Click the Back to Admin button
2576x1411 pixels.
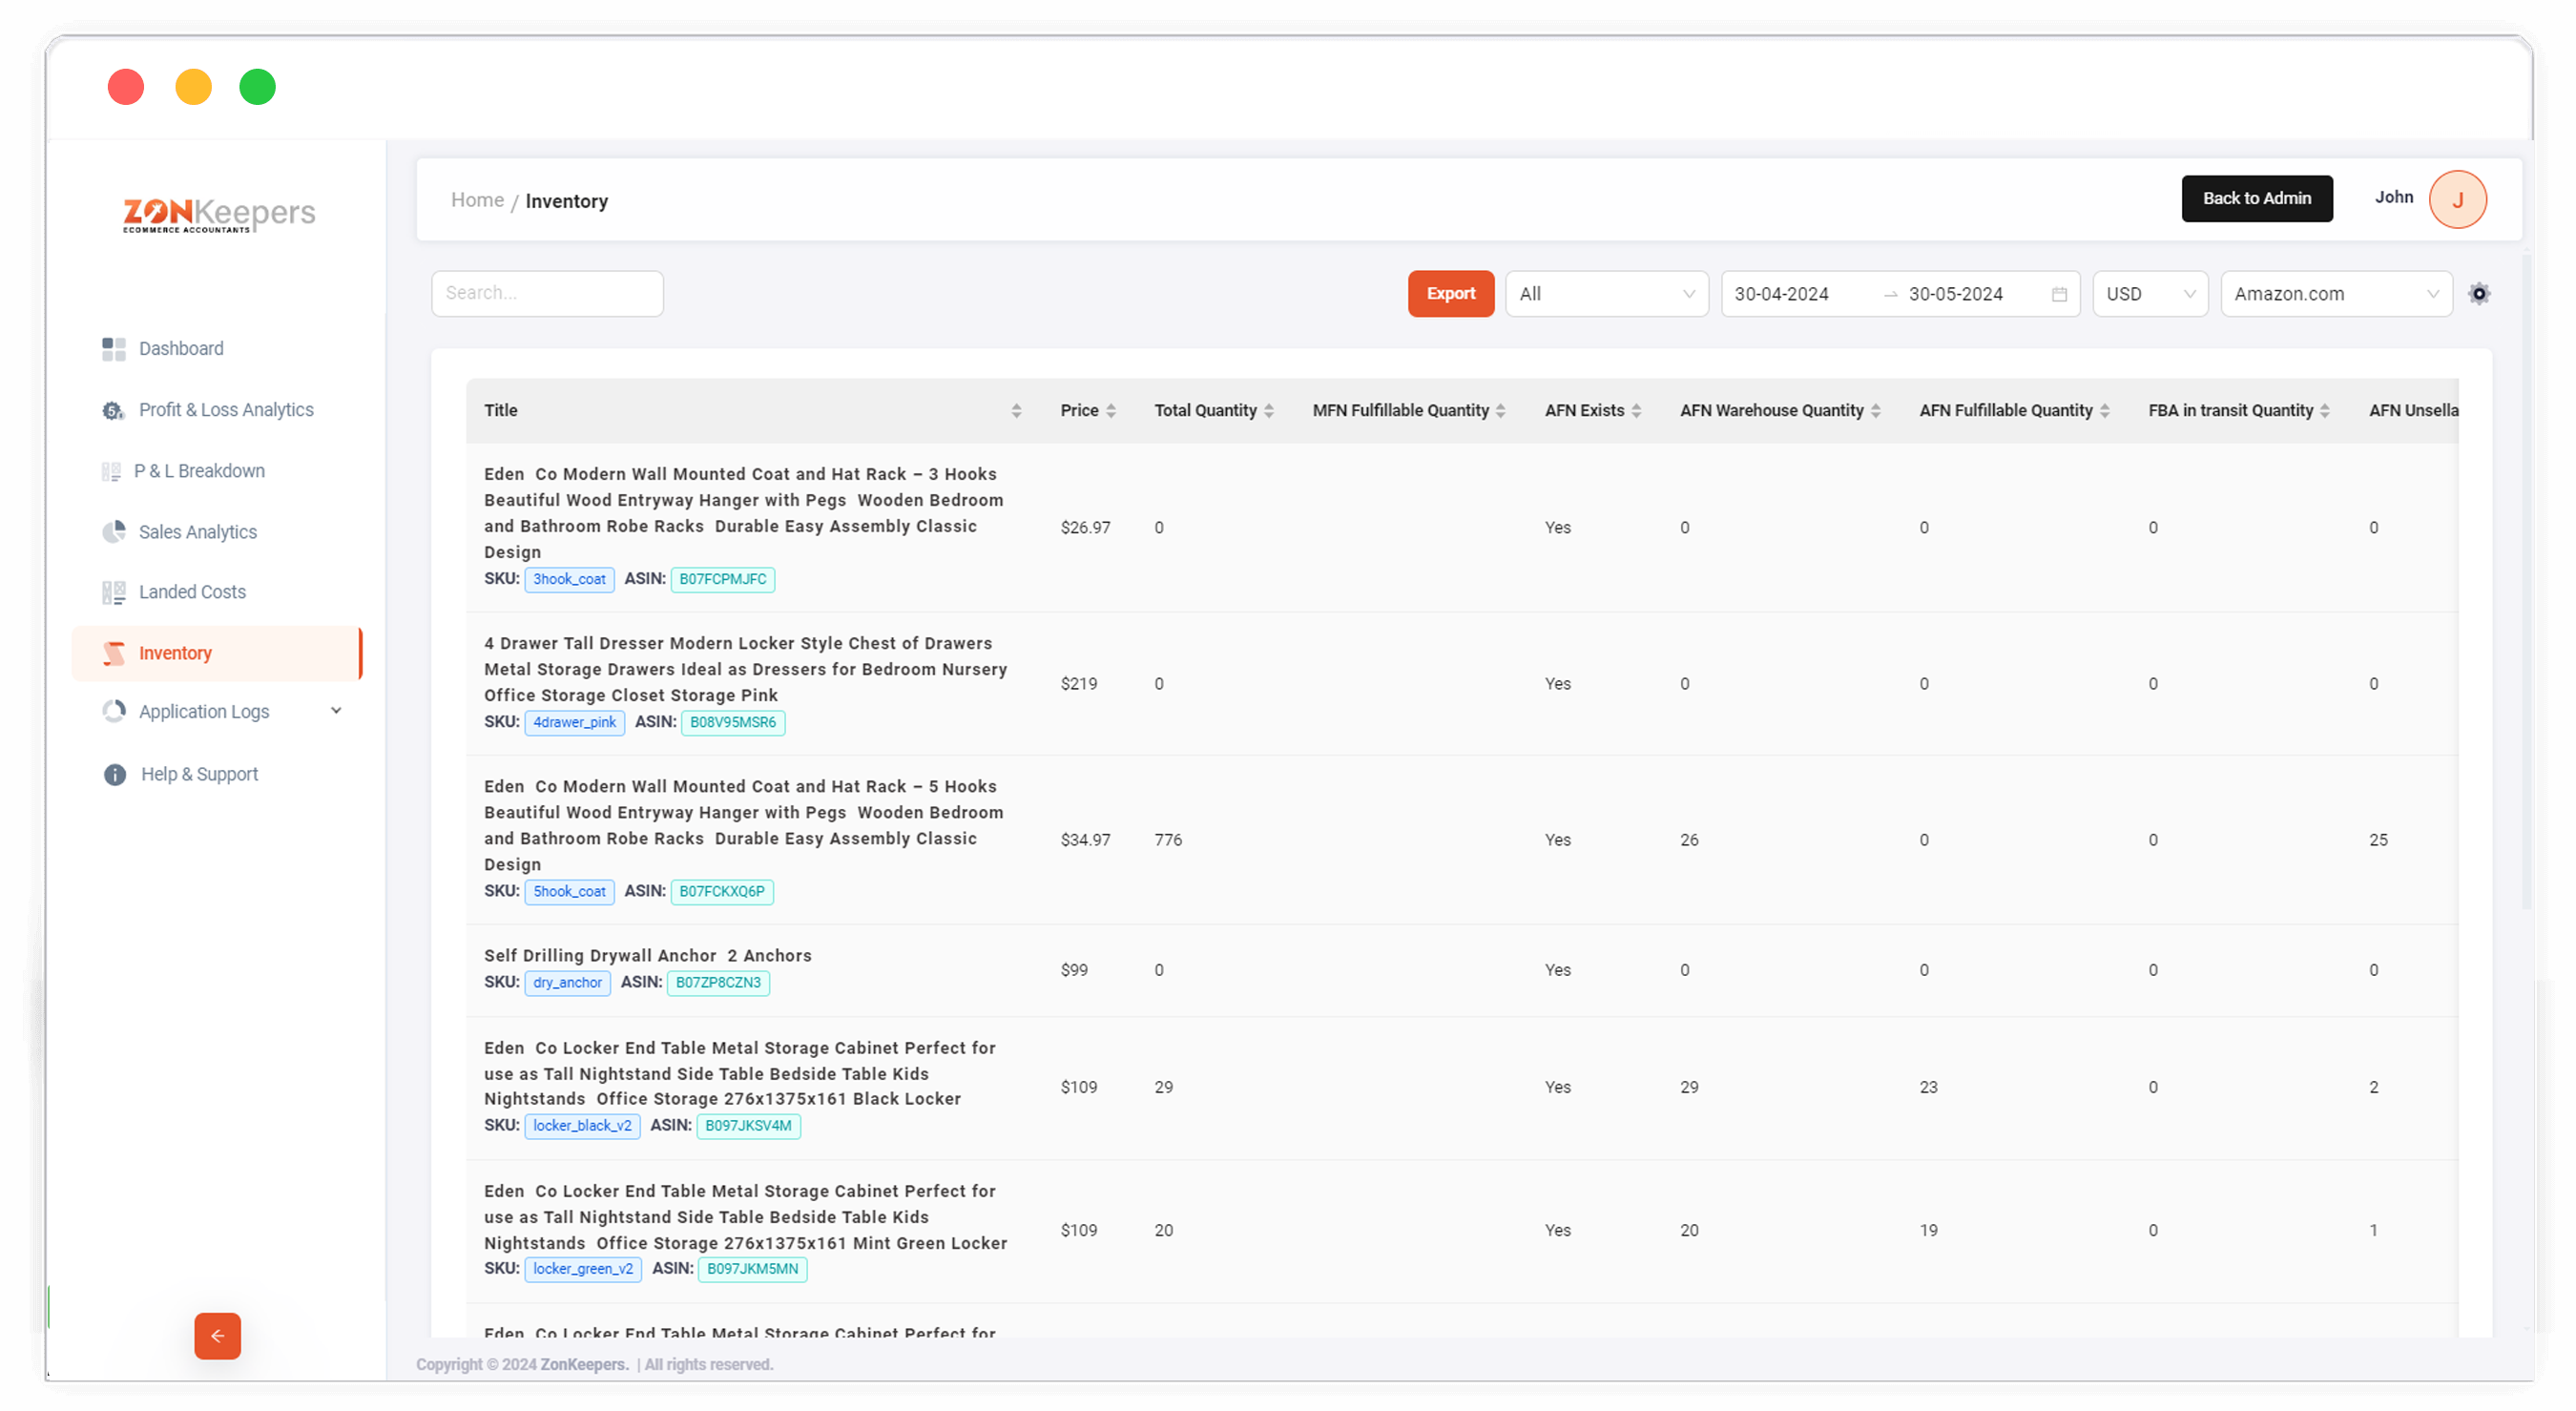tap(2256, 199)
